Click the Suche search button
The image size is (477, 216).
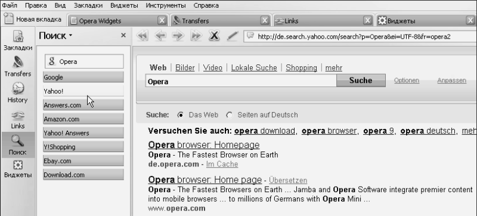[361, 81]
